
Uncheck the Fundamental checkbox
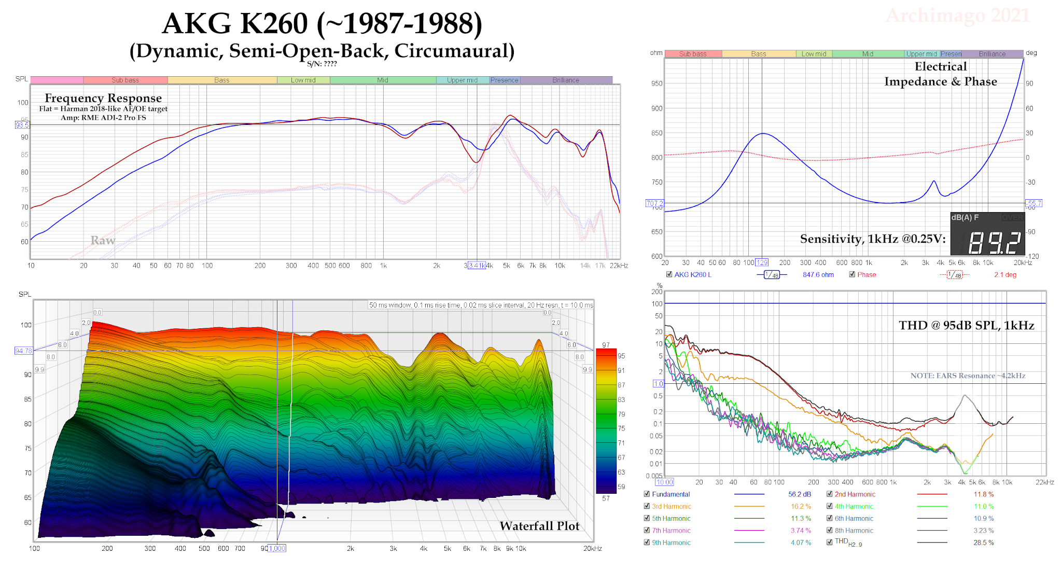tap(647, 494)
